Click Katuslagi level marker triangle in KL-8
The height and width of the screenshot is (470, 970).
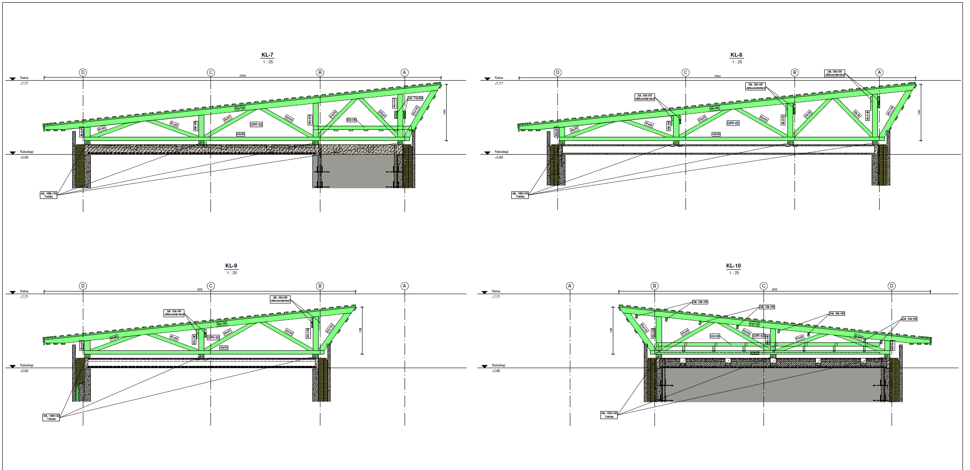tap(487, 153)
